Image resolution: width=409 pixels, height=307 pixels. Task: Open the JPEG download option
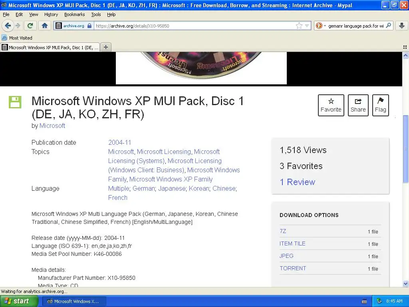(286, 256)
